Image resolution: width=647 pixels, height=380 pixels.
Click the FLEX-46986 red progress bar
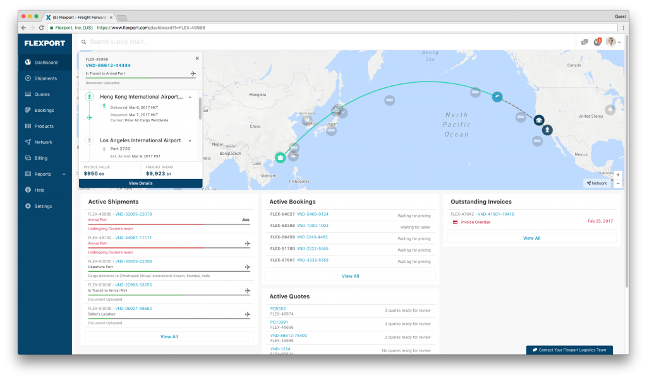[169, 224]
